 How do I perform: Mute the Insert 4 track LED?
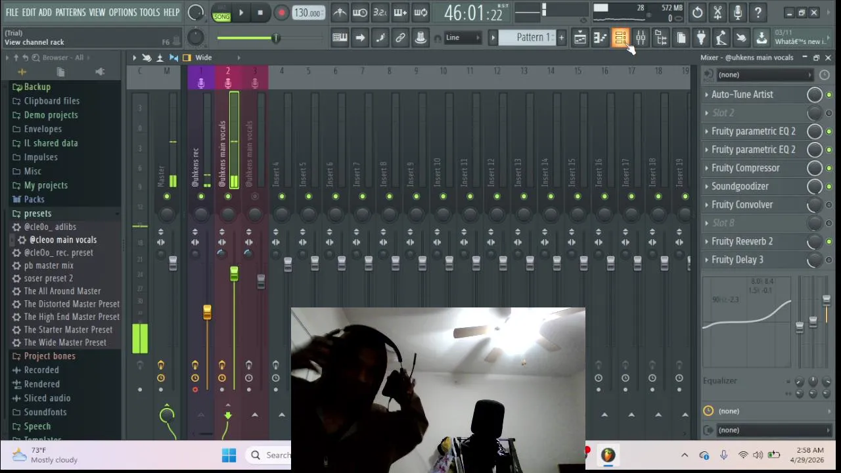pyautogui.click(x=282, y=196)
